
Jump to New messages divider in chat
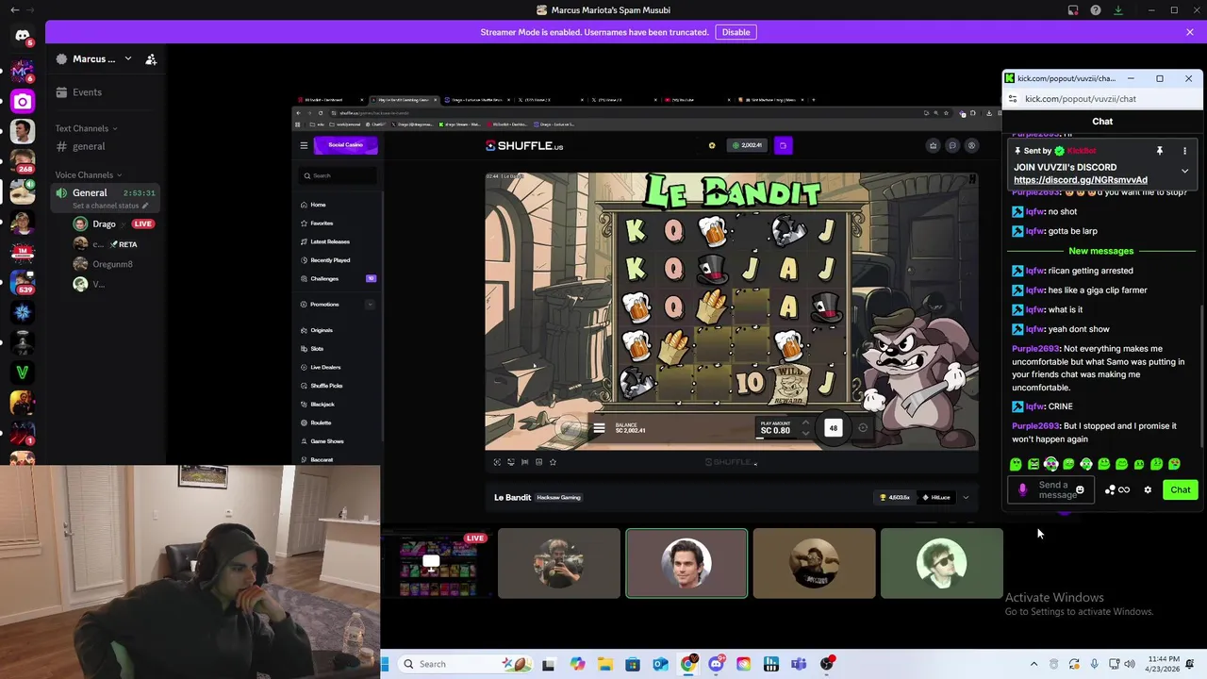tap(1100, 251)
